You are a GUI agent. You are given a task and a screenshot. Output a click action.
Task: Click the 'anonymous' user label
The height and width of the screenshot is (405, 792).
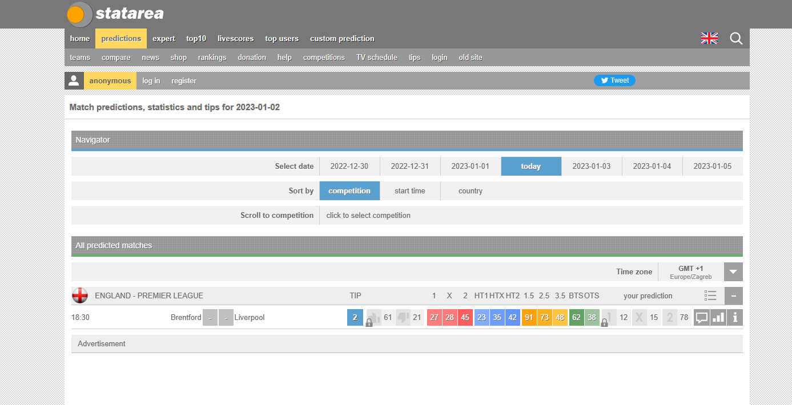(110, 80)
